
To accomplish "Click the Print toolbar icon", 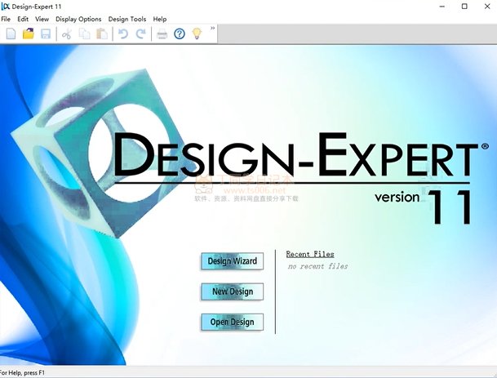I will coord(162,33).
